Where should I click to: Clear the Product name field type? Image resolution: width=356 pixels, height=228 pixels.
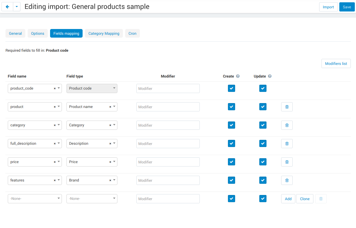tap(110, 107)
